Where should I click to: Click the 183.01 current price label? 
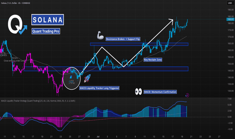230,19
